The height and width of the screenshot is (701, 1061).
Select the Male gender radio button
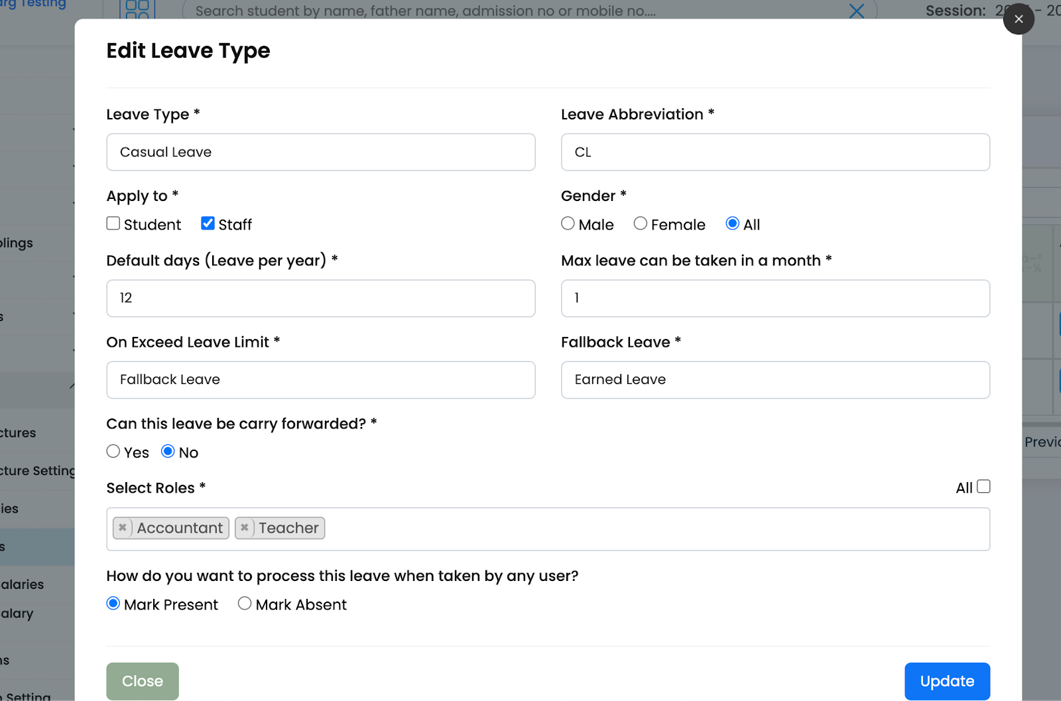coord(568,223)
